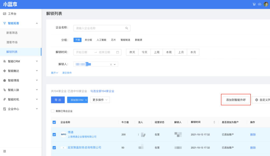Click the search magnifier in company name field
270x156 pixels.
point(127,28)
